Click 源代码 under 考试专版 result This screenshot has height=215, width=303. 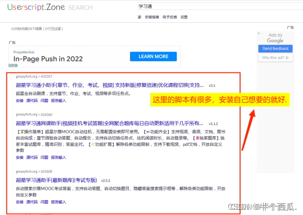click(32, 202)
